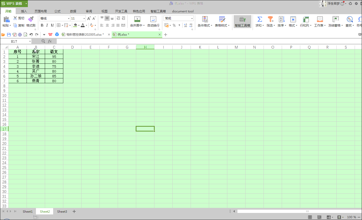
Task: Switch to the Sheet1 tab
Action: 28,211
